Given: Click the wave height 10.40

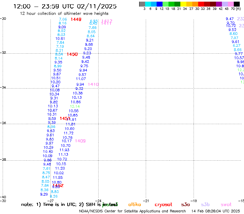Looking at the screenshot, I should point(48,151).
